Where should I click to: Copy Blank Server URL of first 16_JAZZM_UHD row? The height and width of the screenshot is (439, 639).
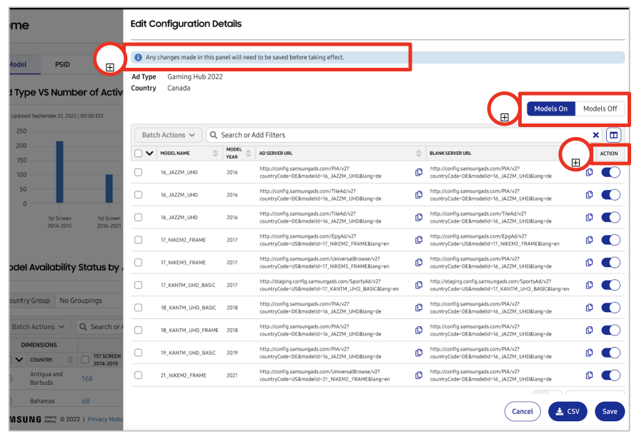(589, 172)
